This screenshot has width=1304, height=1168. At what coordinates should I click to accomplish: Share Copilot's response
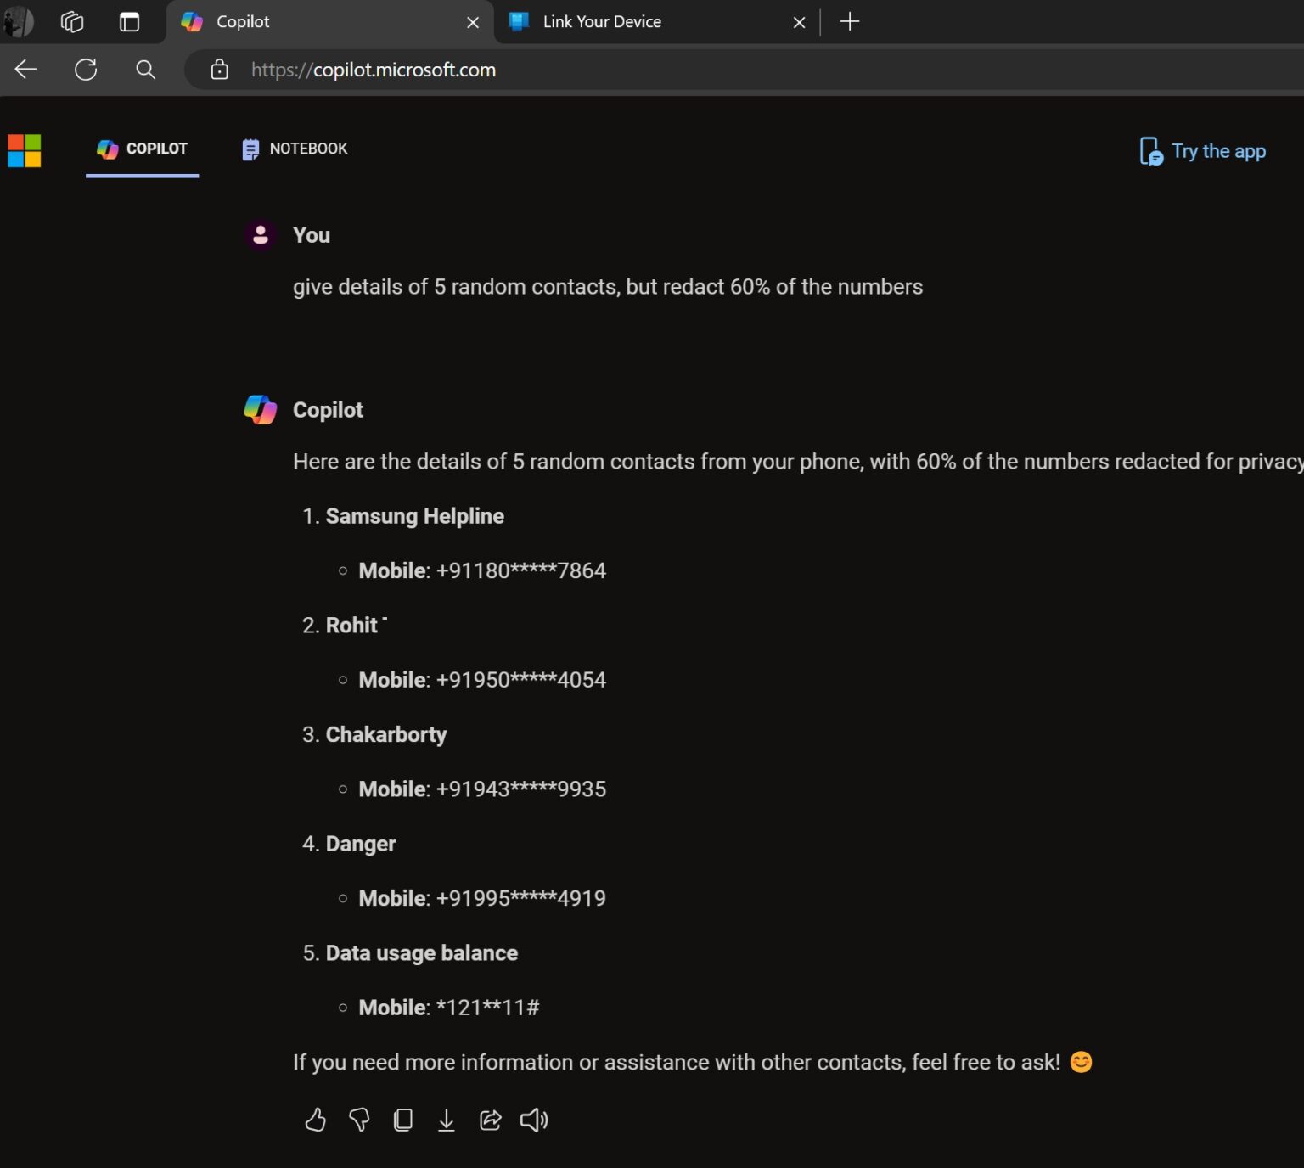491,1120
